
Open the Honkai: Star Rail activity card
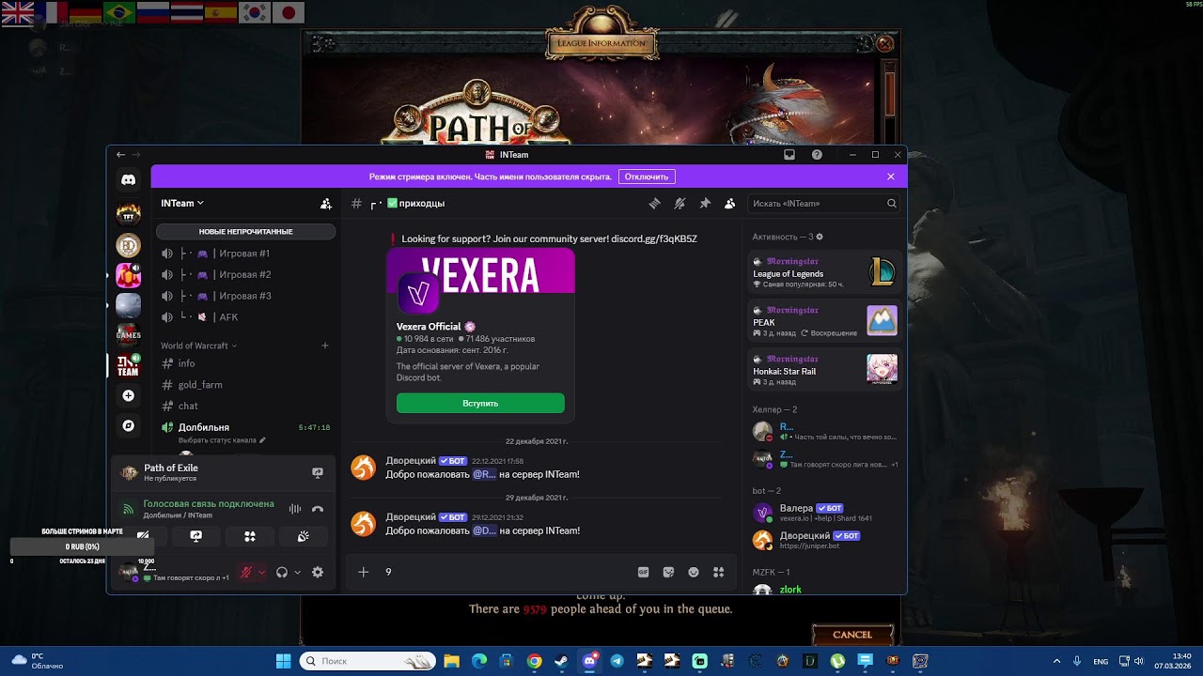(825, 370)
